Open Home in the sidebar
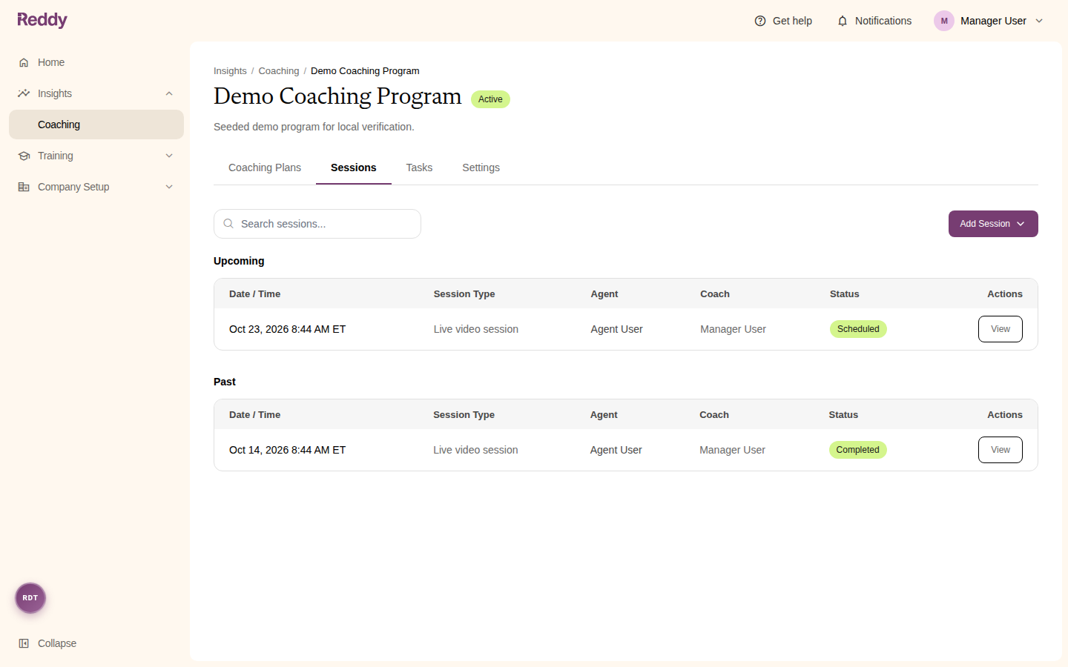The image size is (1068, 667). tap(96, 62)
